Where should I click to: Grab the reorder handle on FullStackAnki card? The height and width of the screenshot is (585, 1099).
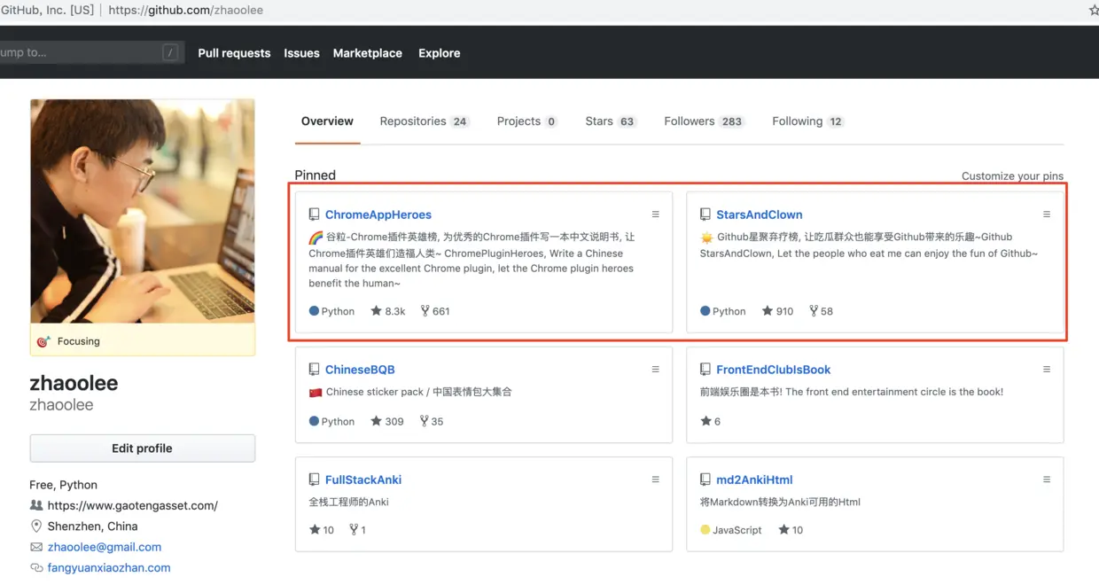point(656,480)
